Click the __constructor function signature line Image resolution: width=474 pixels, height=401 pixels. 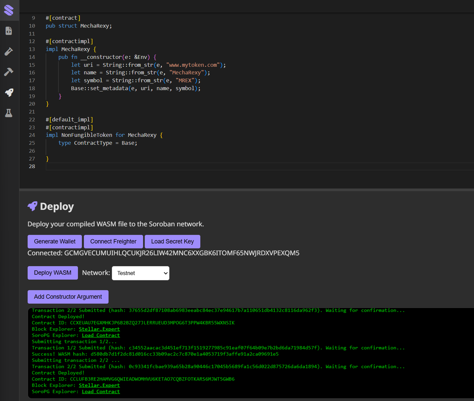pos(107,57)
